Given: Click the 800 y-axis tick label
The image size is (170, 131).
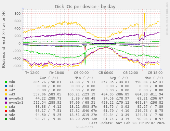Looking at the screenshot, I should coord(17,14).
